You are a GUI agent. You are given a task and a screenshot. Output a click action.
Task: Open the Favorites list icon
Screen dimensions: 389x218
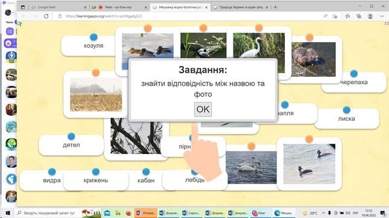(x=348, y=16)
